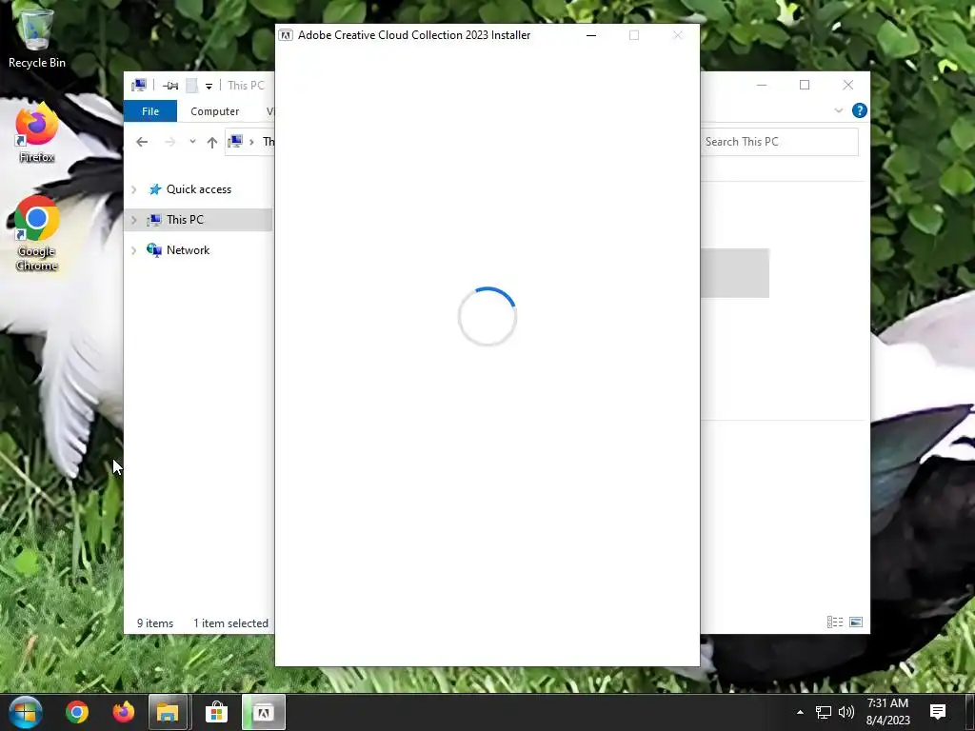
Task: Expand the Network tree node
Action: (x=133, y=250)
